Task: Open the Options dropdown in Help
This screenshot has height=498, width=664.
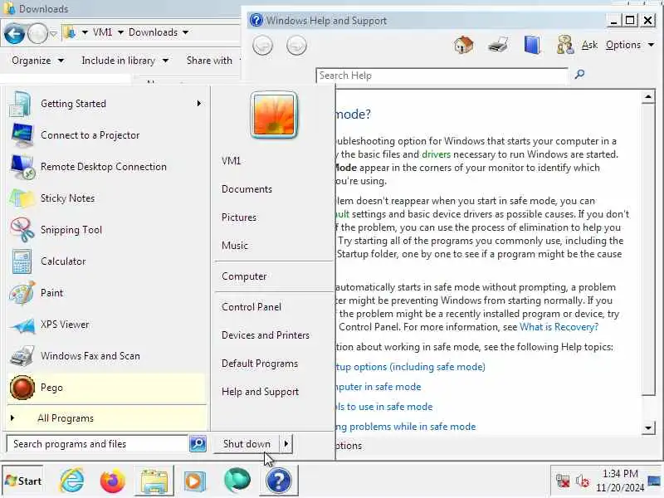Action: pos(630,45)
